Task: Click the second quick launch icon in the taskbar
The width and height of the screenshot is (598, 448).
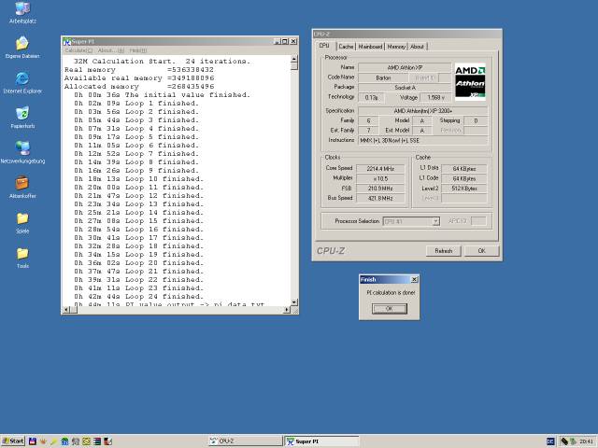Action: [x=43, y=441]
